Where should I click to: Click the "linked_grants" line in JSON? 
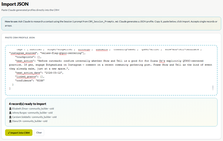coord(30,77)
